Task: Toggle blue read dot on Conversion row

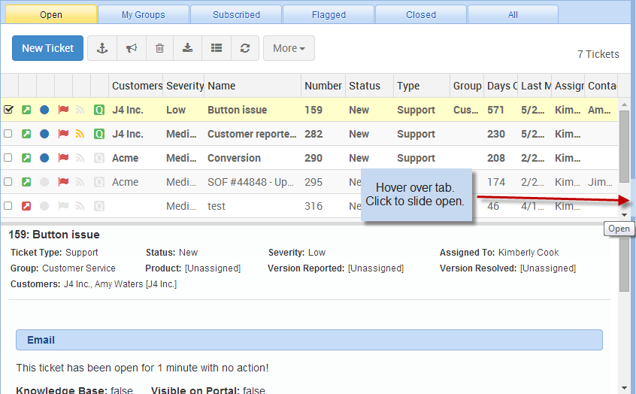Action: click(44, 157)
